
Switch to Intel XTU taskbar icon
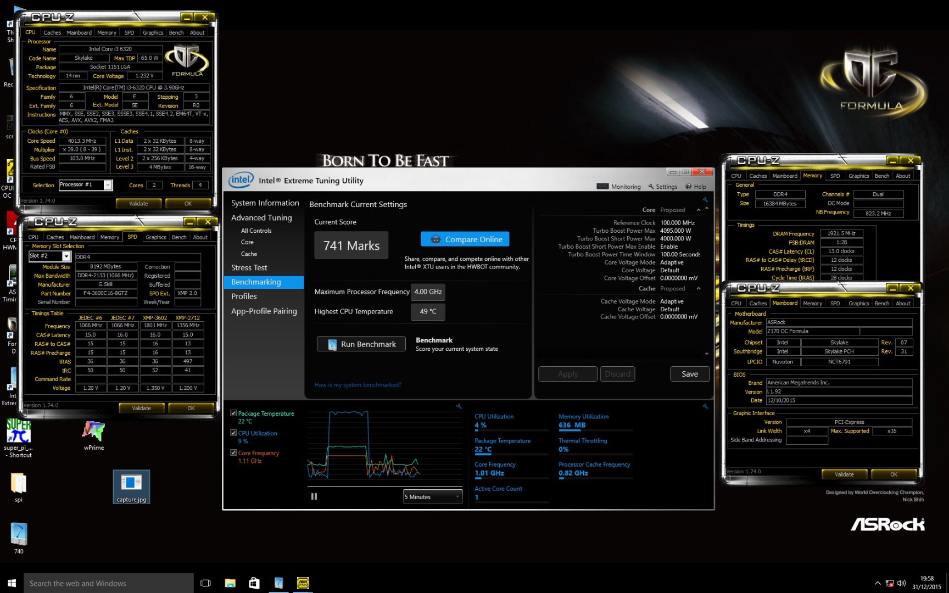click(278, 583)
